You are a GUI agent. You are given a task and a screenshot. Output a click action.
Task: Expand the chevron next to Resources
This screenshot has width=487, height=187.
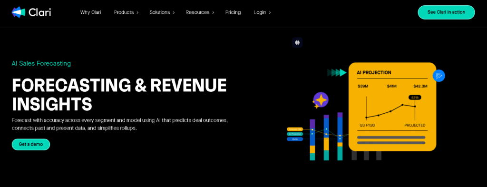tap(213, 12)
